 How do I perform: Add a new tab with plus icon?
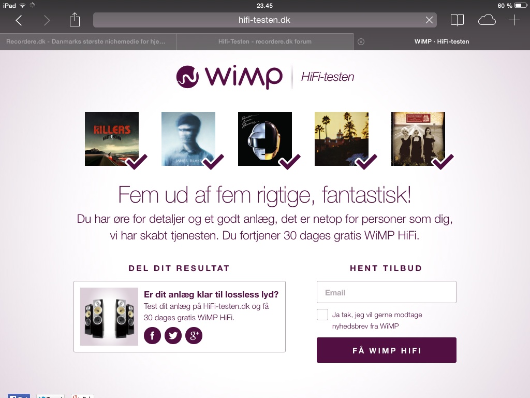[x=514, y=20]
